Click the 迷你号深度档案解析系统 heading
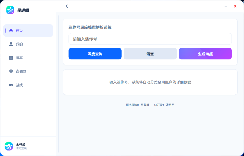 tap(90, 27)
